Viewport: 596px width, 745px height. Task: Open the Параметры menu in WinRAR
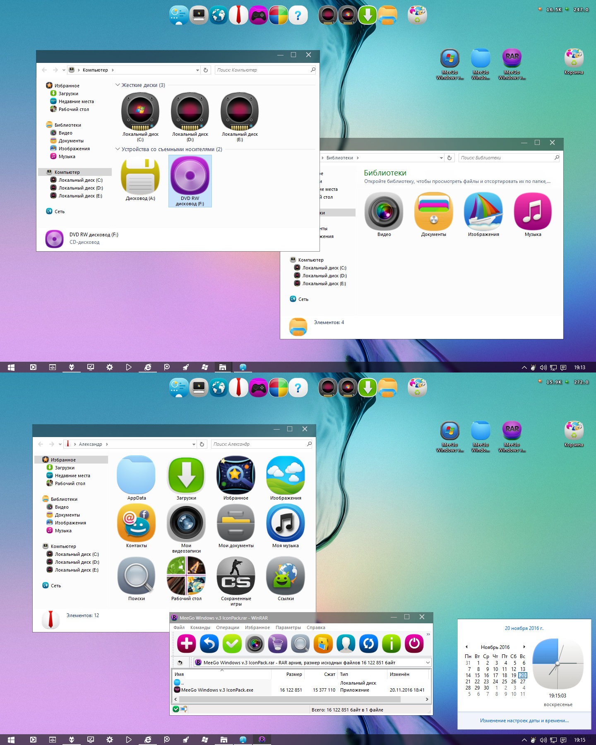point(288,627)
